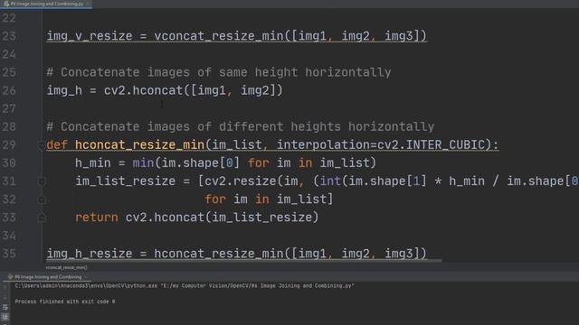The height and width of the screenshot is (325, 579).
Task: Click 'vconcat_resize_min' call on line 23
Action: 219,36
